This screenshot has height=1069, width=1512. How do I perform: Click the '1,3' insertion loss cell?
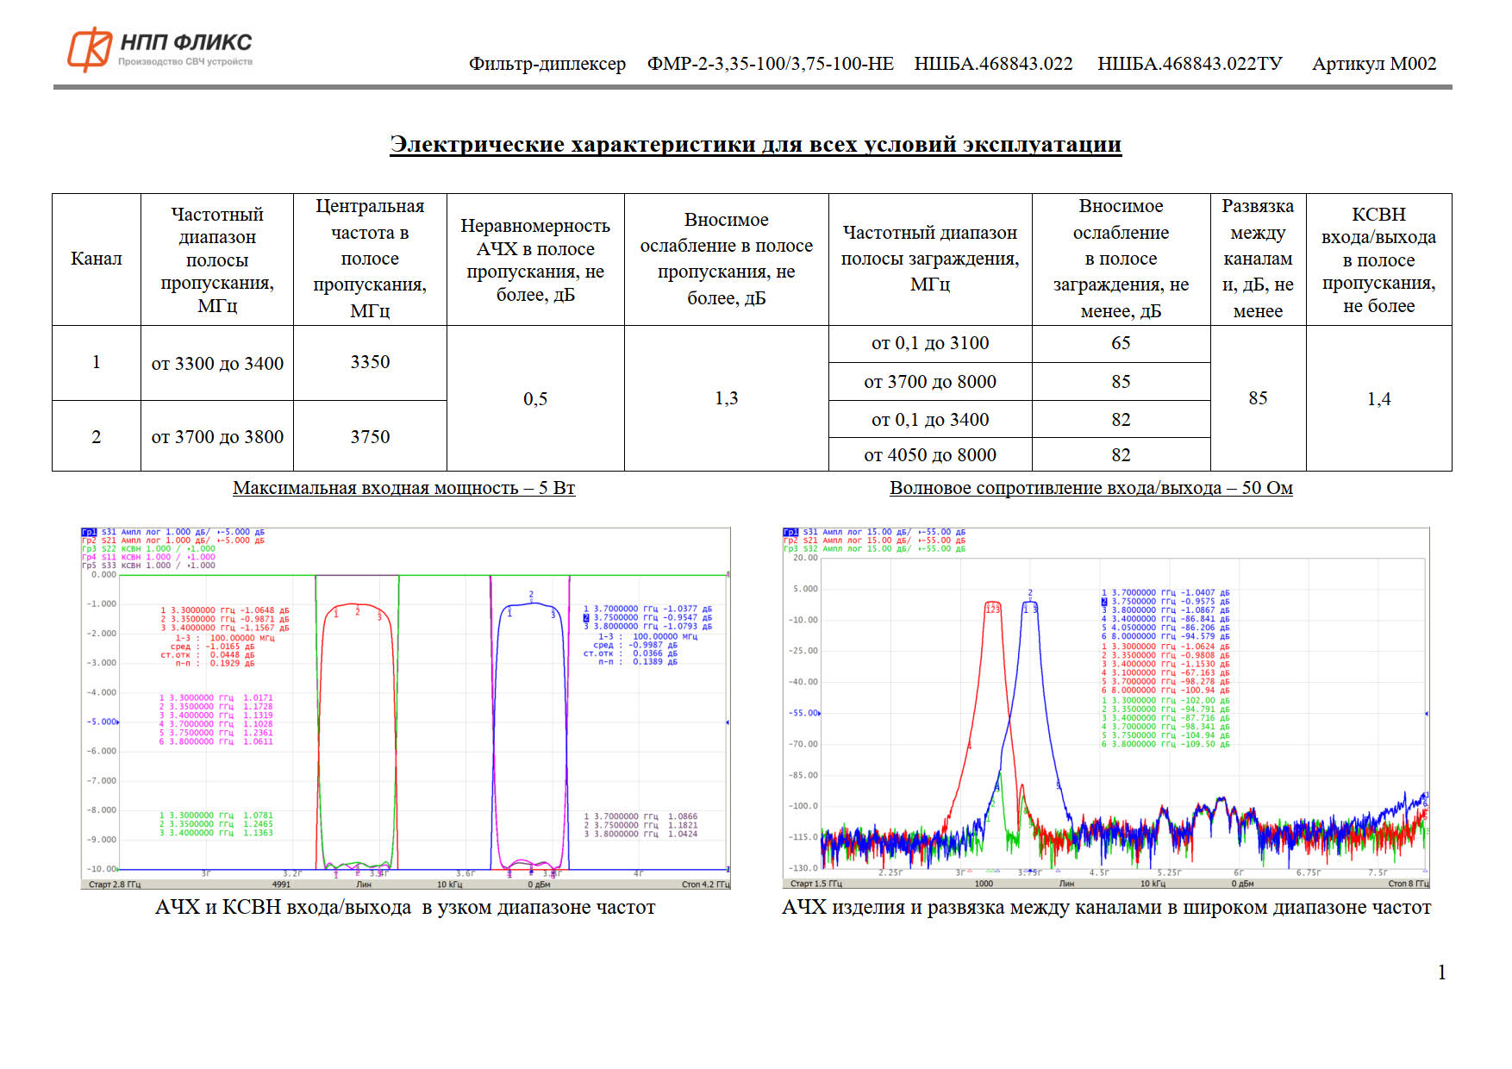[x=727, y=398]
